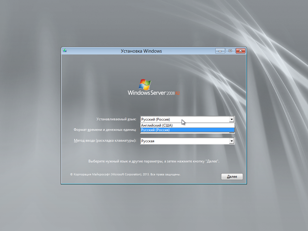Image resolution: width=308 pixels, height=231 pixels.
Task: Click the Устанавливаемый язык label
Action: 116,119
